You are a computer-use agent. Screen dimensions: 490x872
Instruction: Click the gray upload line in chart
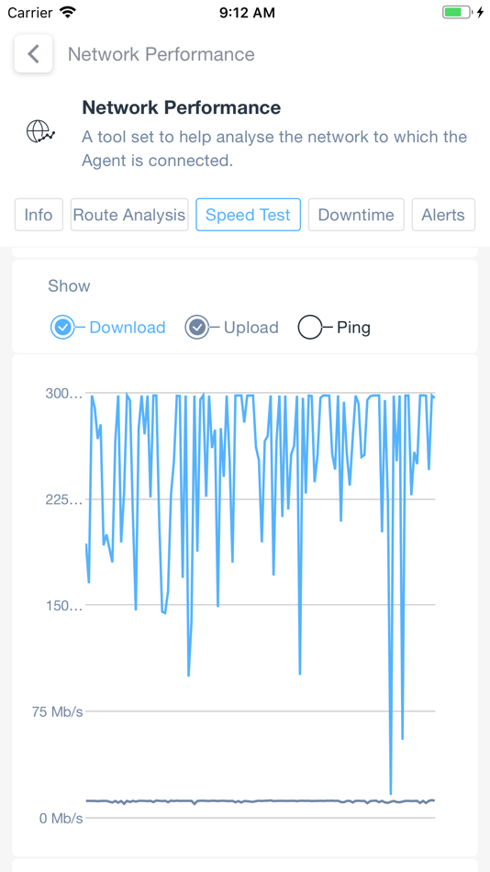(x=261, y=800)
